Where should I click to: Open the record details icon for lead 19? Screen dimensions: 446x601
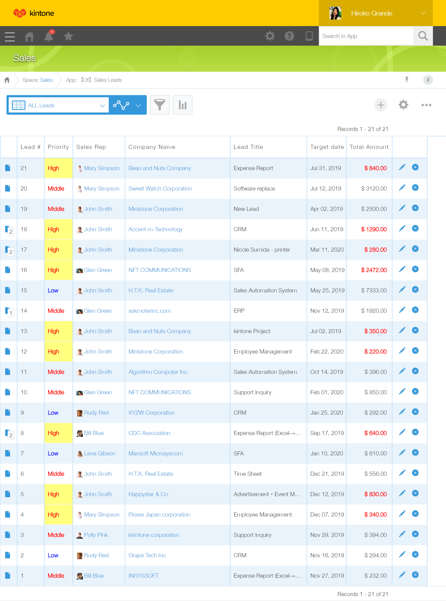8,209
